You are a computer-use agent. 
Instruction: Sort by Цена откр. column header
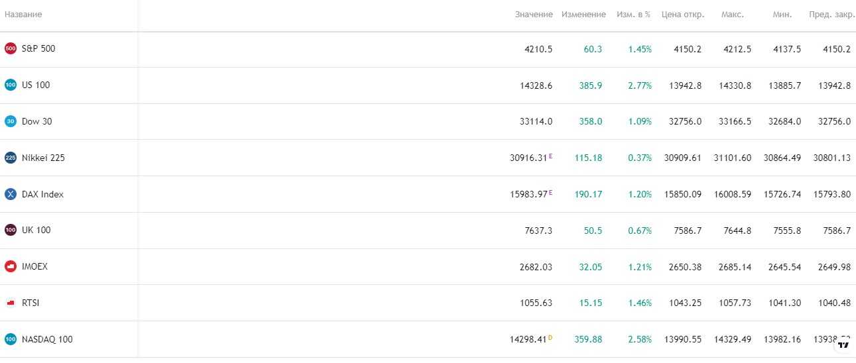tap(683, 15)
